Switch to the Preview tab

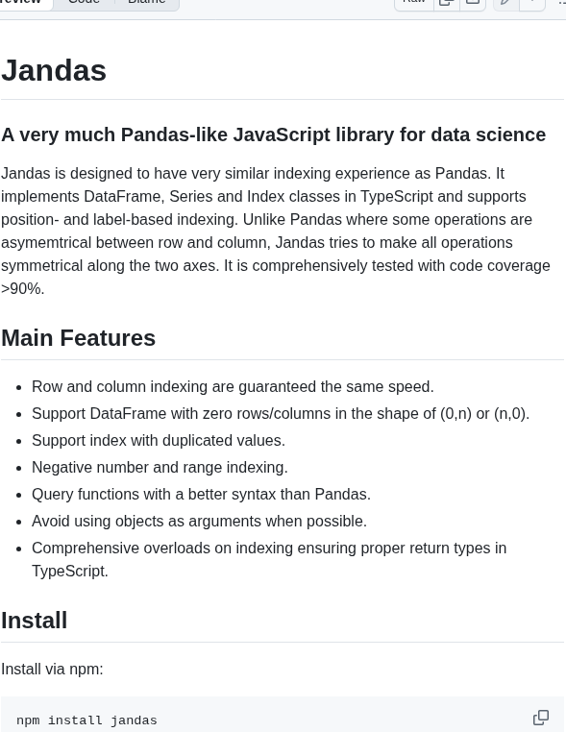[x=24, y=2]
